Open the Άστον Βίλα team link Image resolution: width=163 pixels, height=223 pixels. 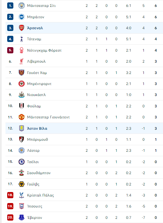click(x=37, y=128)
